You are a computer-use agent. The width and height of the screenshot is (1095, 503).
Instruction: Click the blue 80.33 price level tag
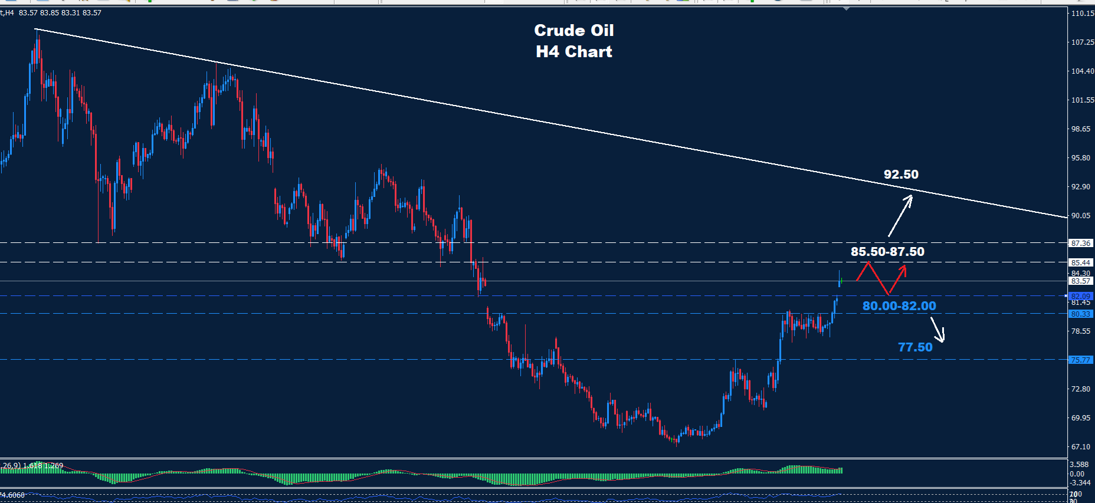tap(1081, 314)
